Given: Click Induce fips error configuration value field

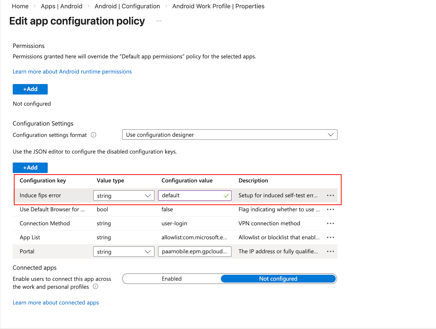Looking at the screenshot, I should (x=191, y=196).
